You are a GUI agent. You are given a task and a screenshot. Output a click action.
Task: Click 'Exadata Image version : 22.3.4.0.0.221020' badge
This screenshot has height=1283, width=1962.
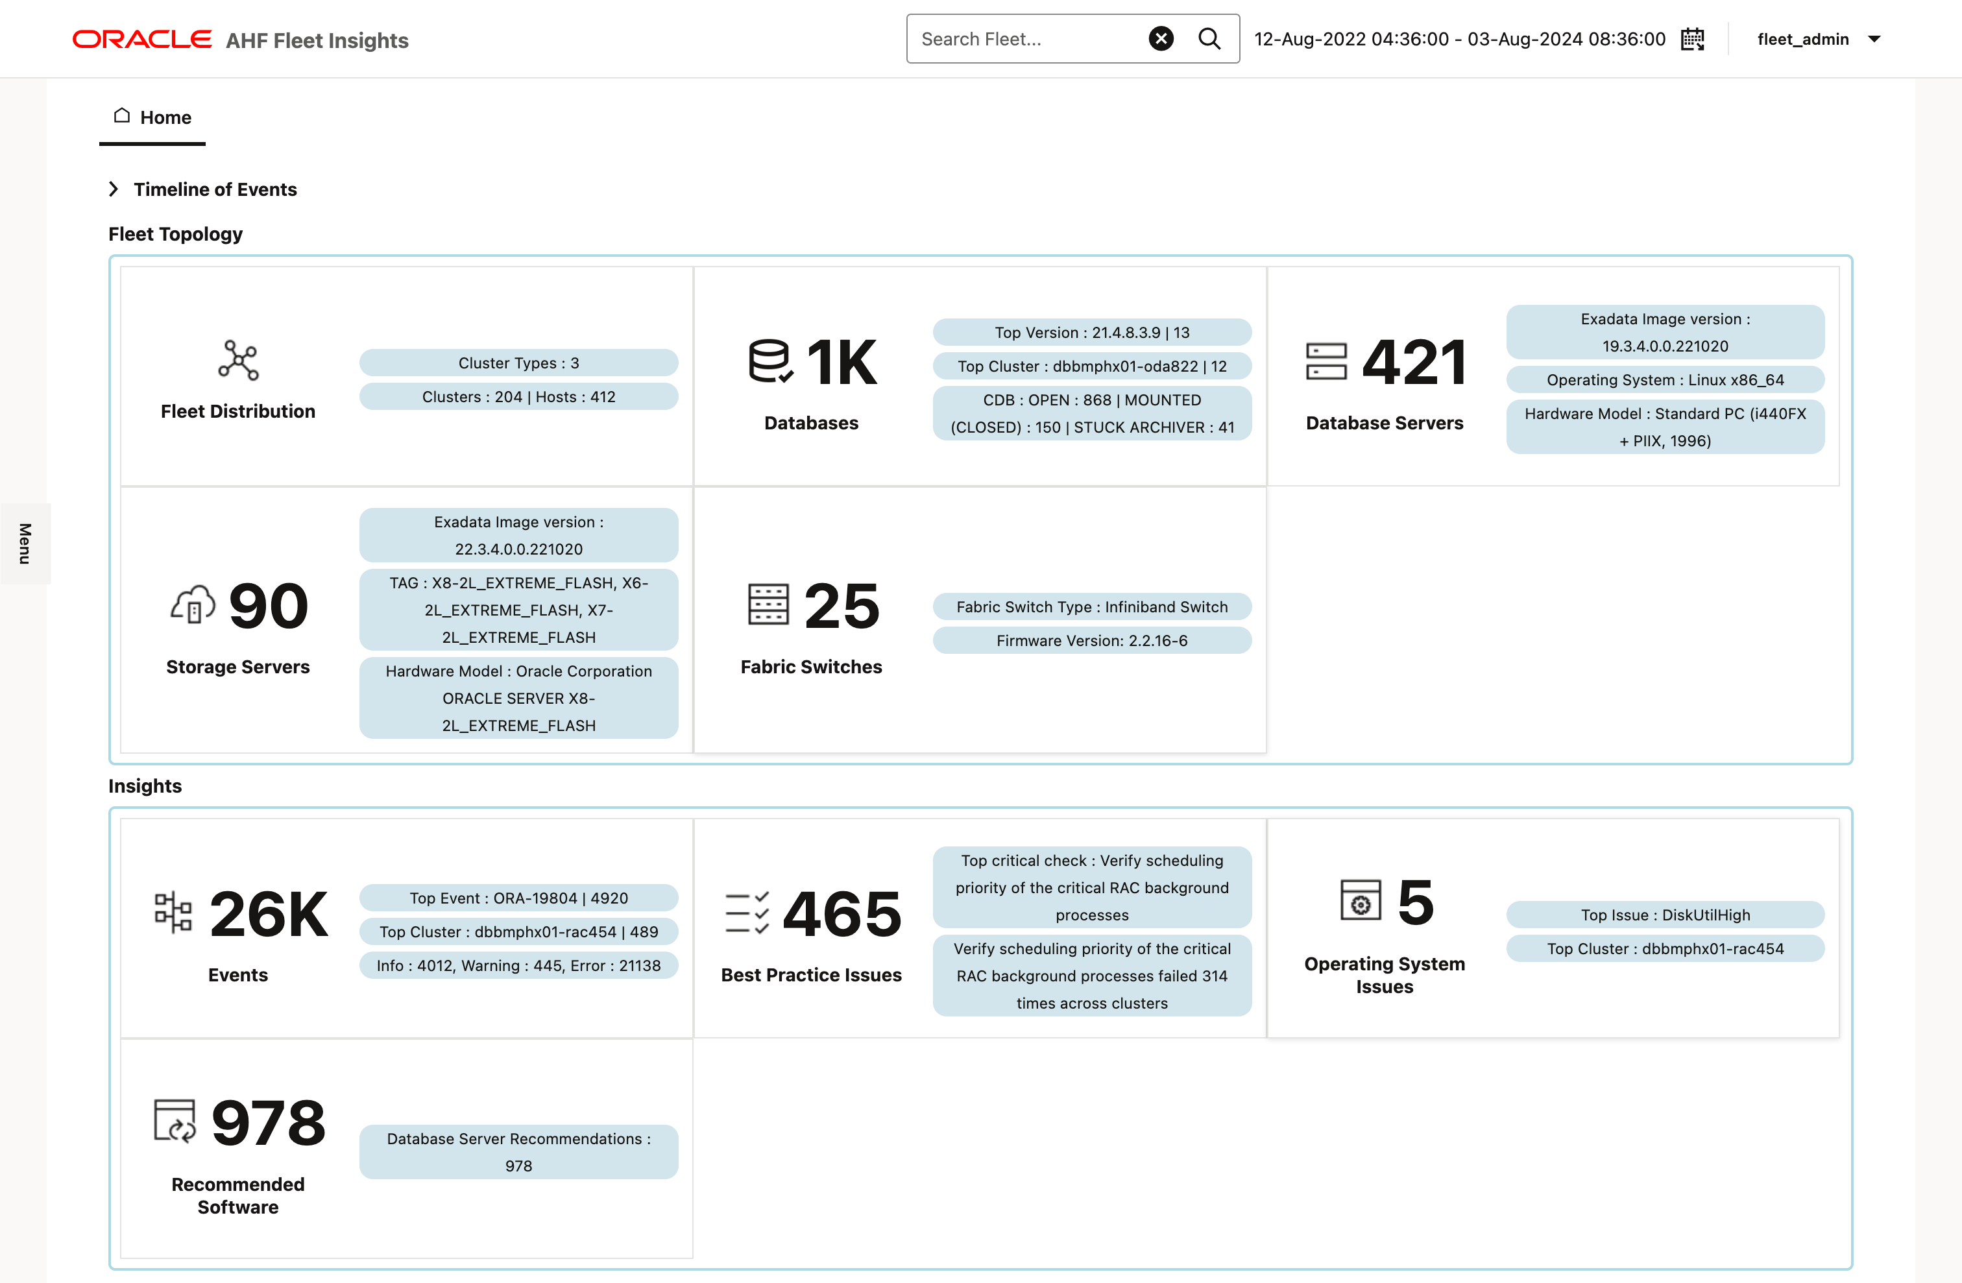click(x=518, y=534)
